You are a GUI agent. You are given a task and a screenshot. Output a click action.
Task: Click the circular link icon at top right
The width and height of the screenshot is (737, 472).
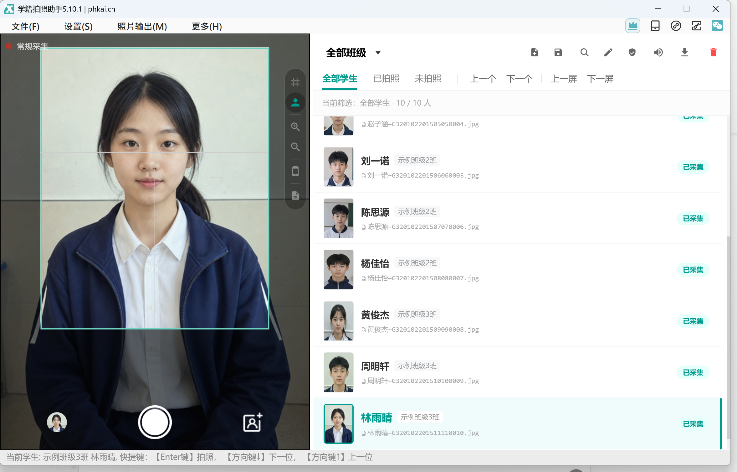(x=676, y=26)
